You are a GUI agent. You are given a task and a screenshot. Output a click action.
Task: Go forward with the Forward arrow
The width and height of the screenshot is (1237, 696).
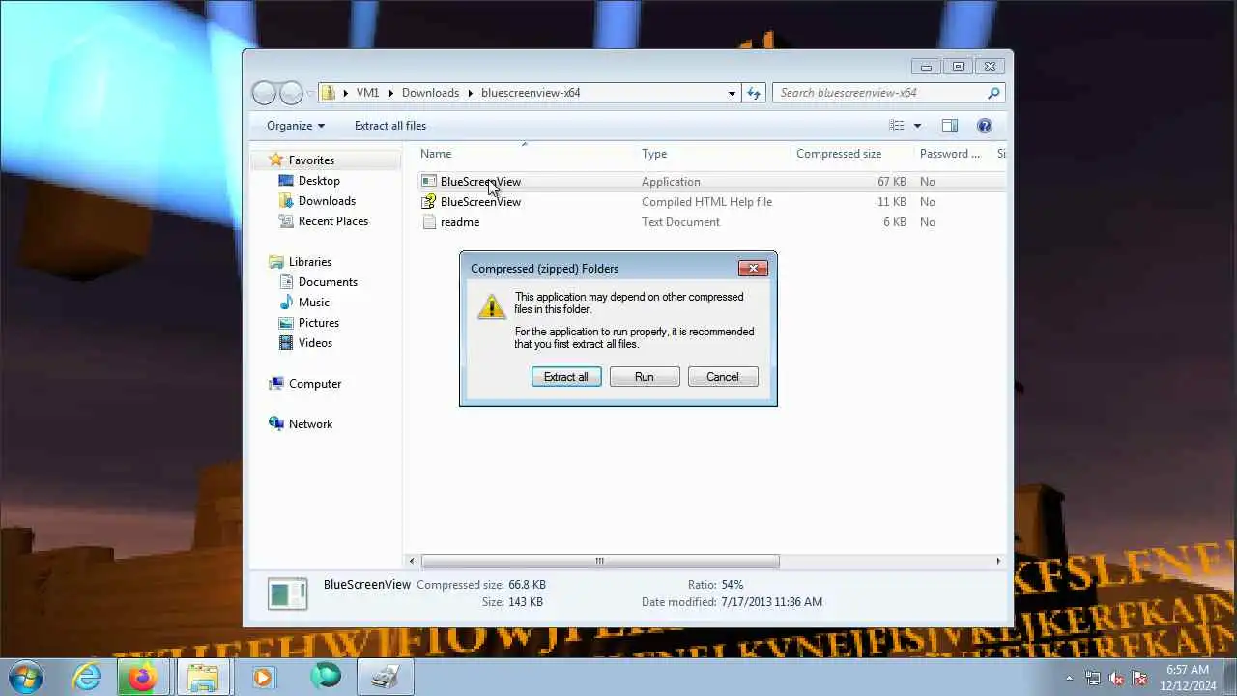(291, 93)
